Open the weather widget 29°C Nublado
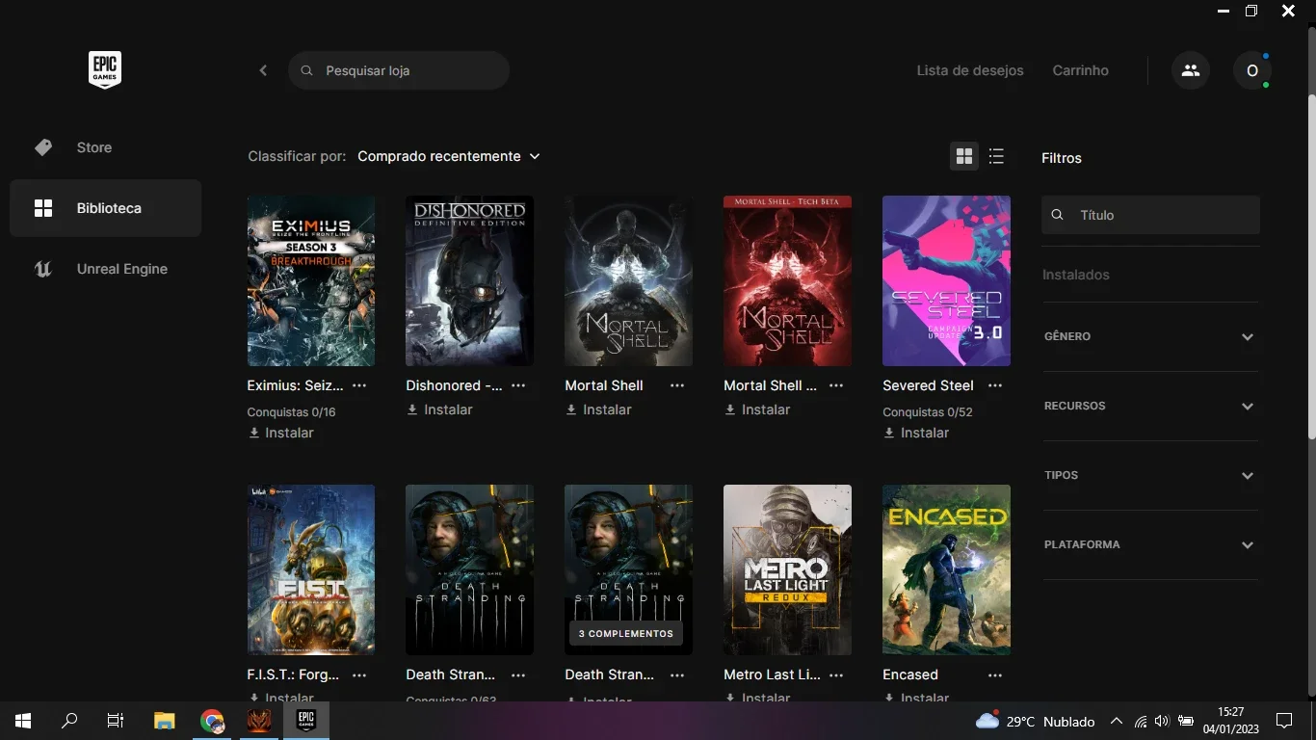The height and width of the screenshot is (740, 1316). (1036, 721)
